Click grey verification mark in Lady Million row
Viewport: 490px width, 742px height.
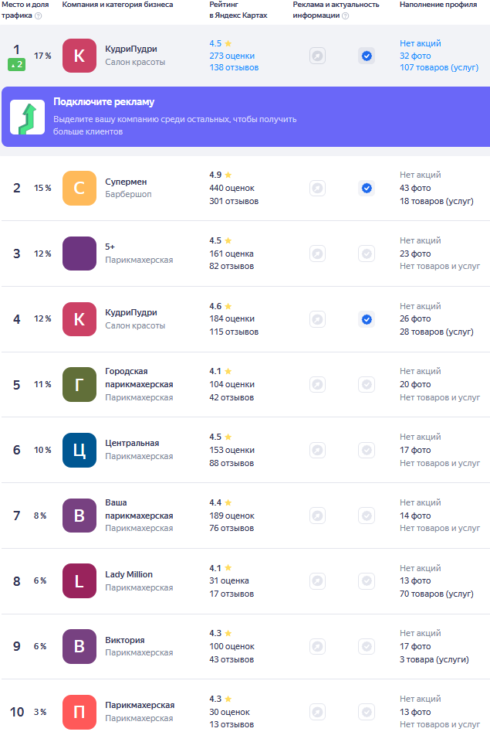tap(367, 580)
